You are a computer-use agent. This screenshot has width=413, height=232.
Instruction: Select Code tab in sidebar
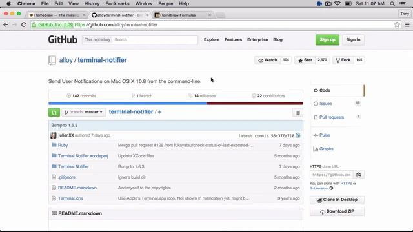click(x=337, y=90)
